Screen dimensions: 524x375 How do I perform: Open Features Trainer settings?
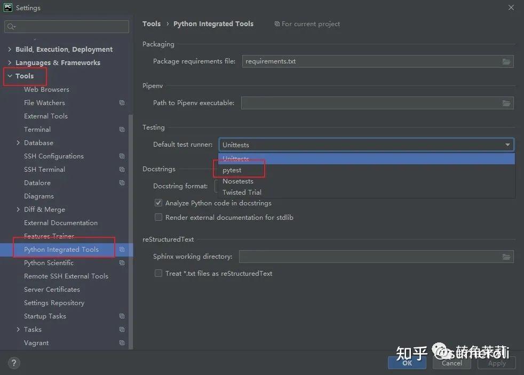pos(49,236)
